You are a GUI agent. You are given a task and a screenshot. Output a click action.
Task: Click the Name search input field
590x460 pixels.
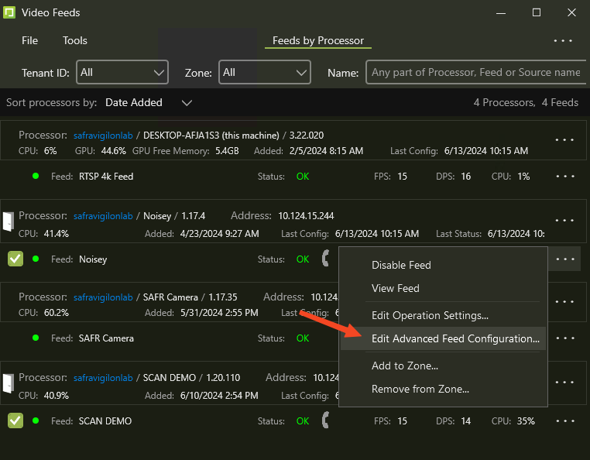coord(475,72)
